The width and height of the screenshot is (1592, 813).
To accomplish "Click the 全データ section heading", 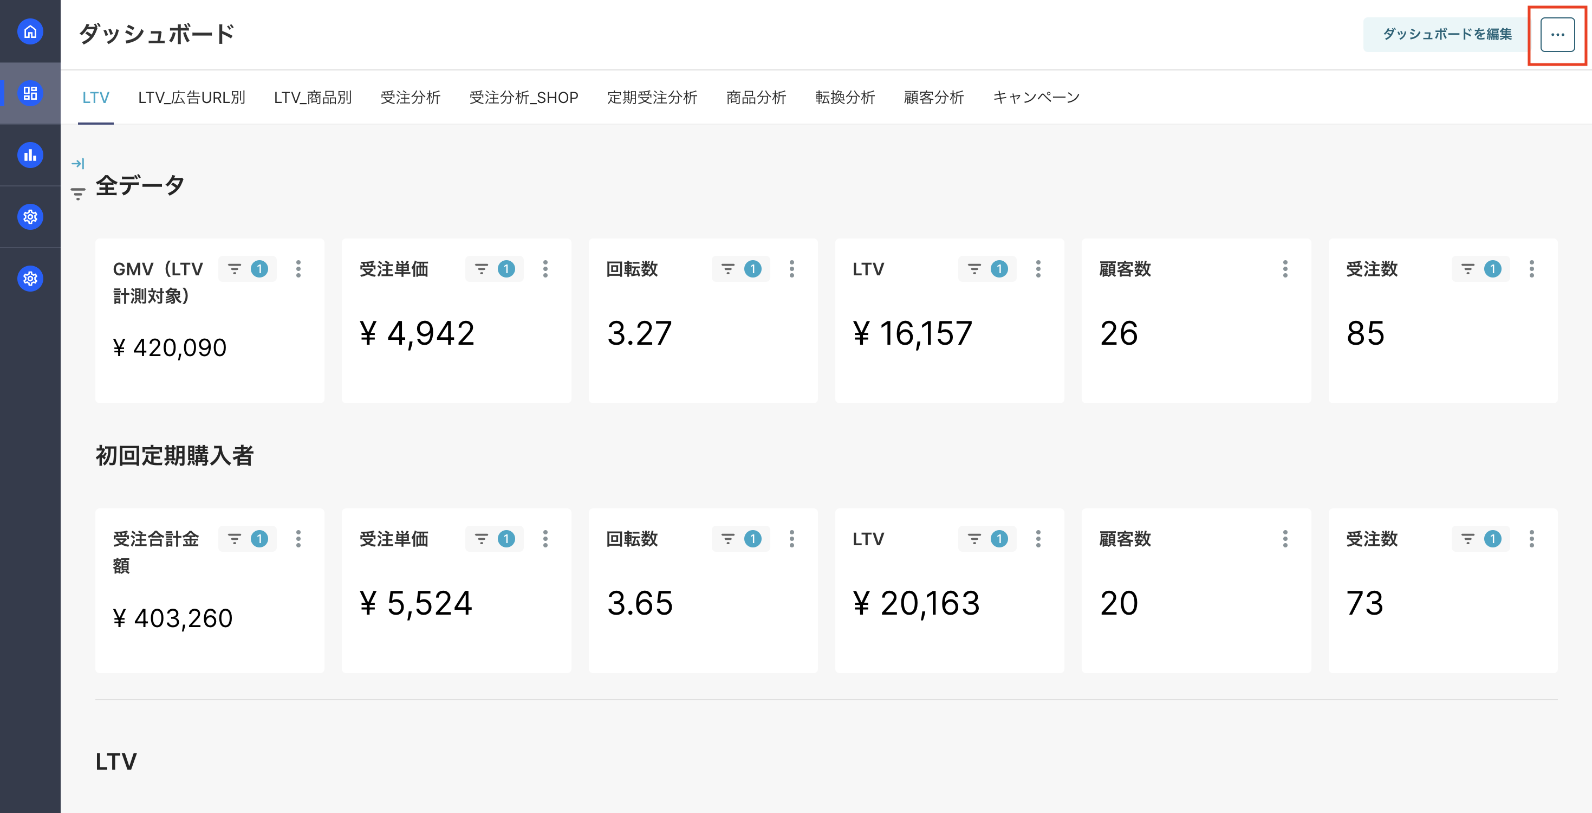I will pos(140,185).
